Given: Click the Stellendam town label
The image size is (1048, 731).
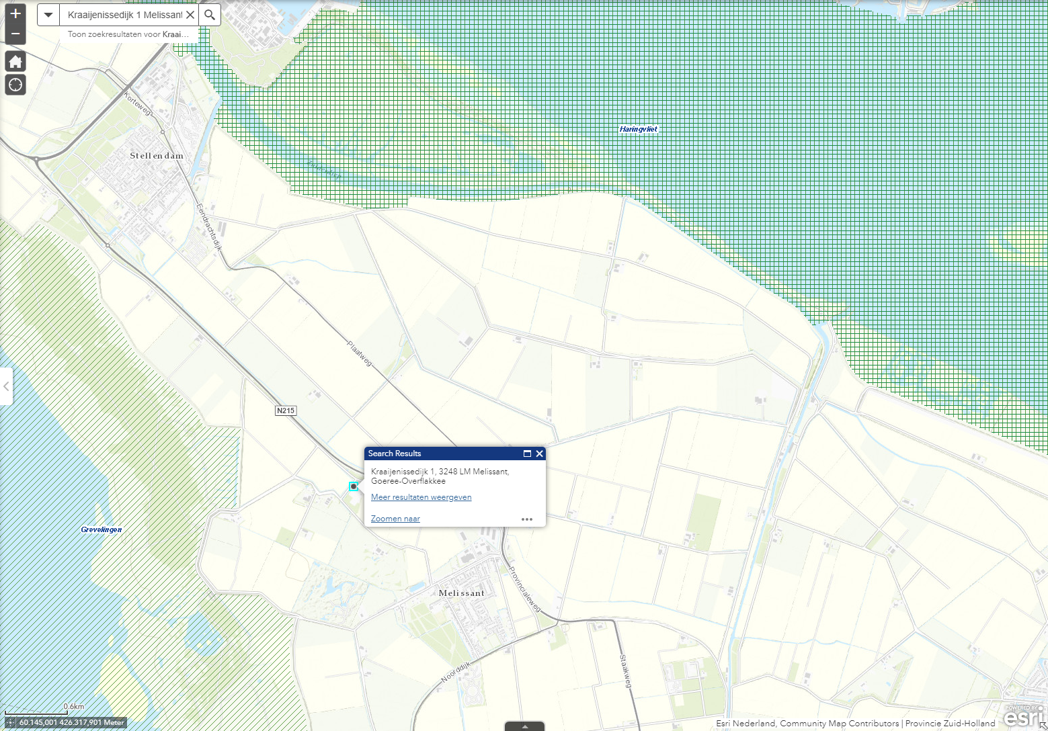Looking at the screenshot, I should coord(157,156).
